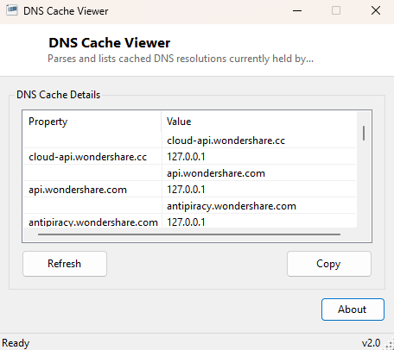This screenshot has height=350, width=394.
Task: Click the 'Ready' status bar text
Action: click(x=16, y=343)
